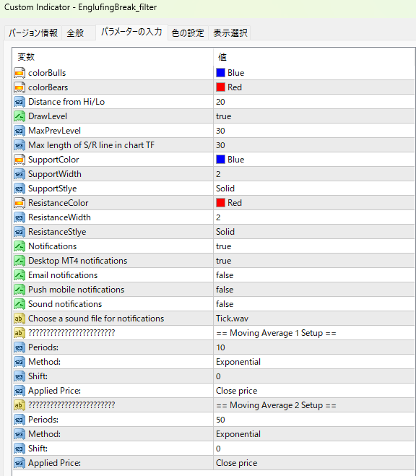Click the red ResistanceColor swatch
Viewport: 416px width, 476px height.
pos(220,203)
